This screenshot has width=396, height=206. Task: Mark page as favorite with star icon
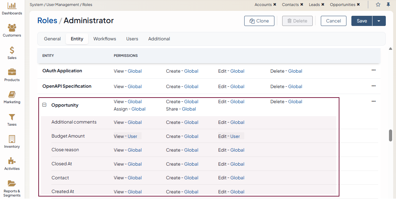click(378, 5)
